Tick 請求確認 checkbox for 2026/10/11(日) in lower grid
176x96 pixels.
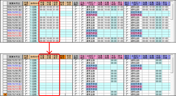127,87
